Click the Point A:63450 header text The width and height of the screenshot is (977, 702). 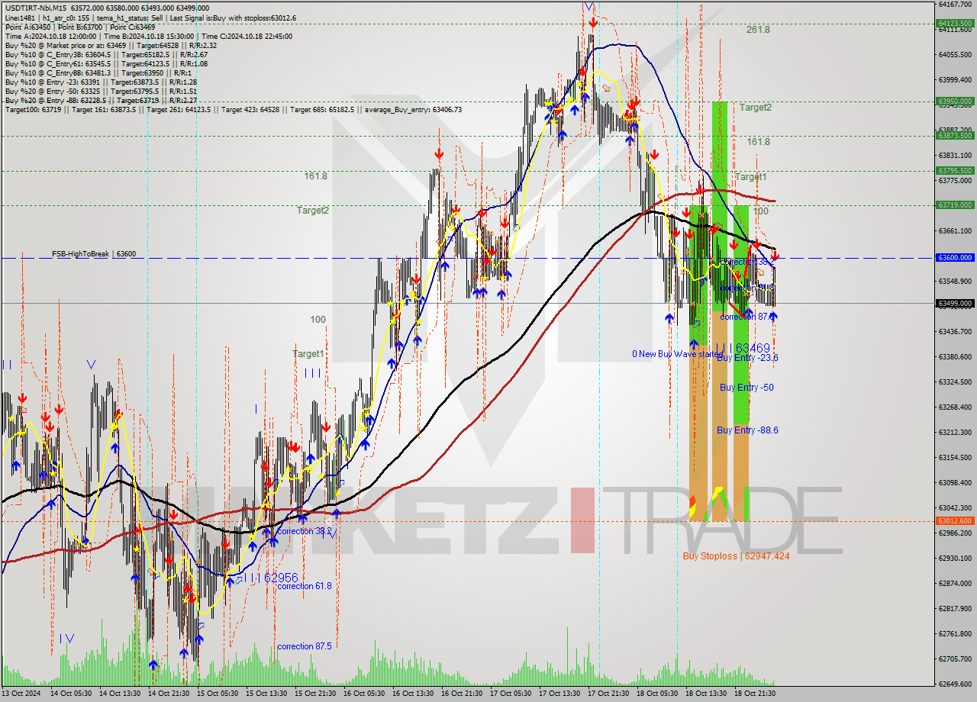tap(29, 27)
